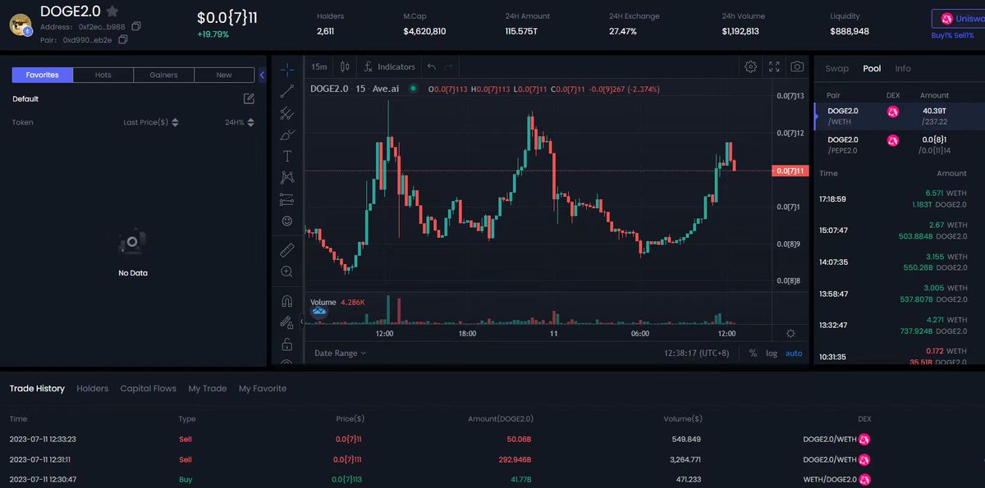Screen dimensions: 985x488
Task: Open the Indicators dialog
Action: click(390, 66)
